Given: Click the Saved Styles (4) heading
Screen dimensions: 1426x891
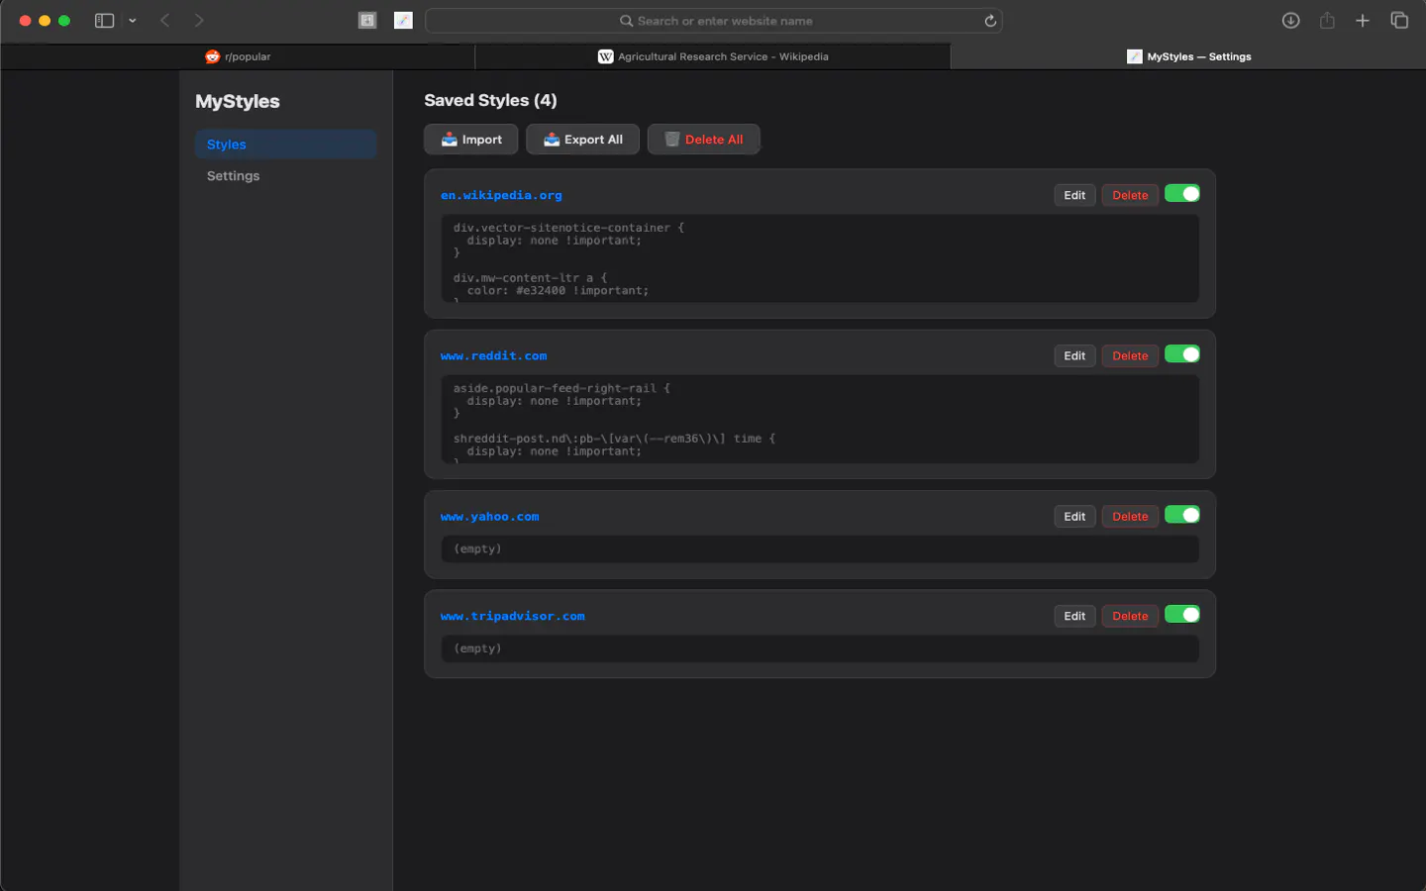Looking at the screenshot, I should 490,100.
